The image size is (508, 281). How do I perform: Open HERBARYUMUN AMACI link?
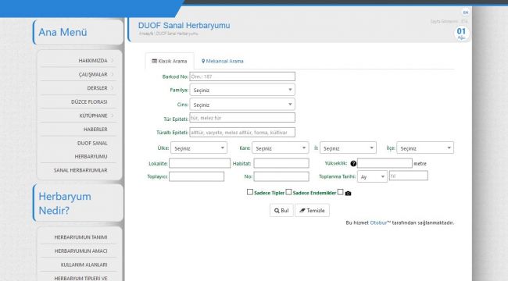click(80, 251)
